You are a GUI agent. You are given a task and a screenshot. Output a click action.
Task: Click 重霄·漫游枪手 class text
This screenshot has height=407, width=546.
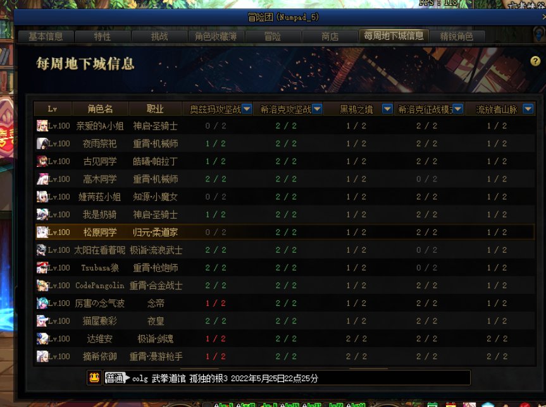[x=156, y=356]
